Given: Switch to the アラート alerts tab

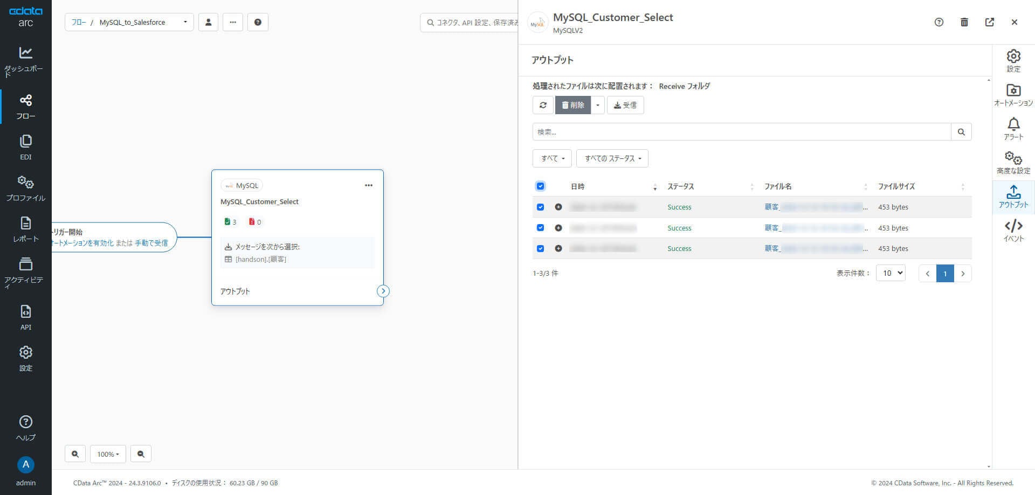Looking at the screenshot, I should [x=1013, y=129].
